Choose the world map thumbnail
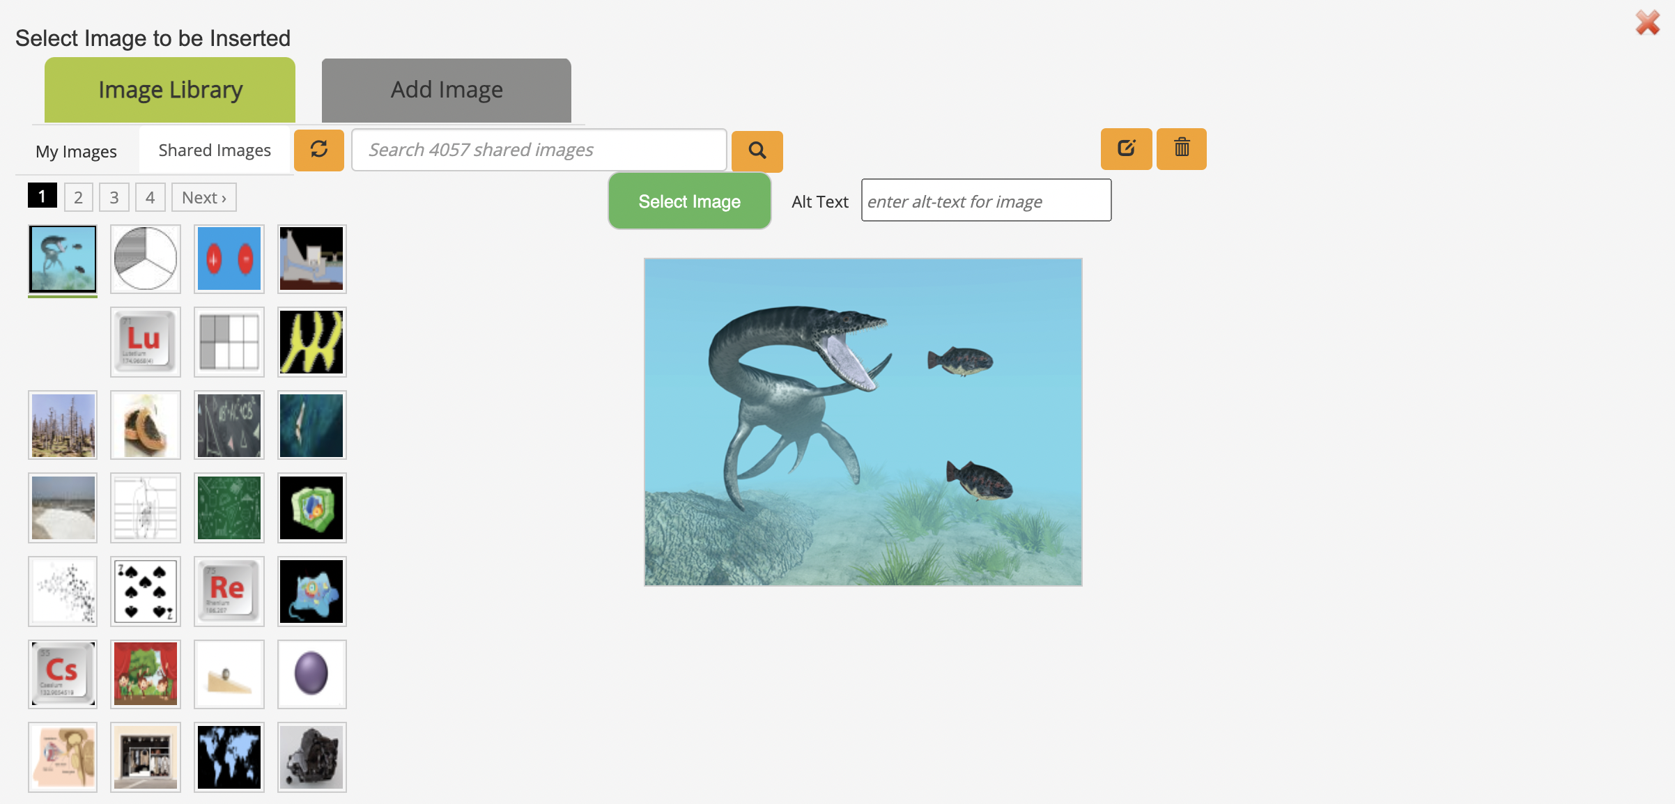The height and width of the screenshot is (804, 1675). coord(229,757)
